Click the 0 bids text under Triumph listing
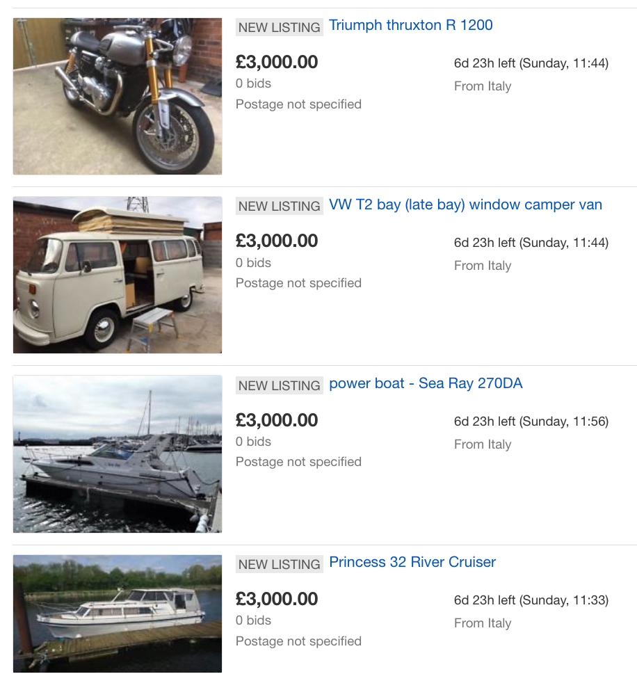Screen dimensions: 637x674 (x=254, y=83)
